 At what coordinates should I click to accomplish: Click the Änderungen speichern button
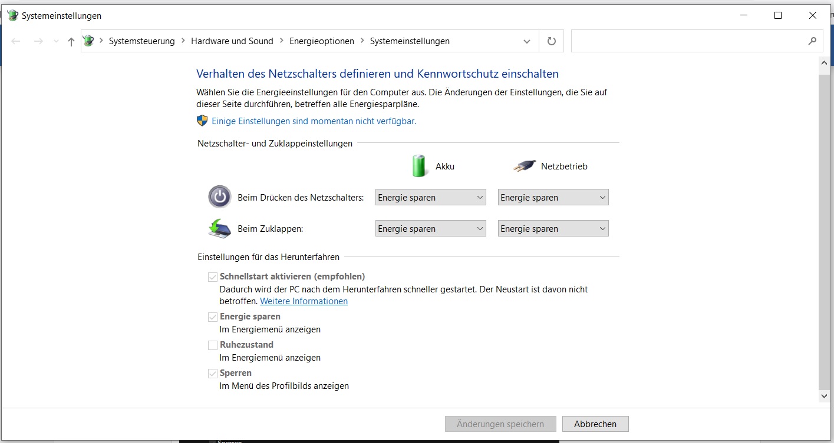pos(500,424)
